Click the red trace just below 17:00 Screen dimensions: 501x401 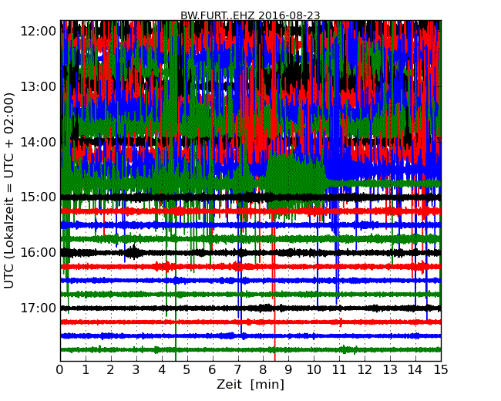pyautogui.click(x=250, y=322)
